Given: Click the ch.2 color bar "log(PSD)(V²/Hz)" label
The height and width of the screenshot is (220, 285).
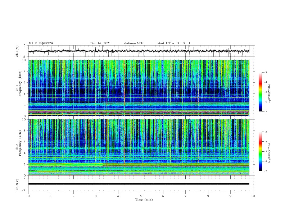Looking at the screenshot, I should click(x=270, y=153).
